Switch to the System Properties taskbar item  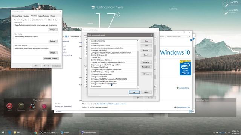[89, 132]
